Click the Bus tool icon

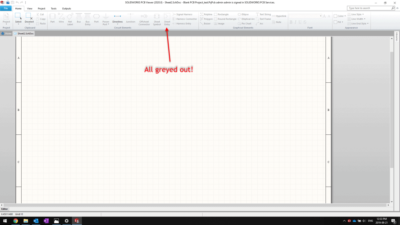79,19
